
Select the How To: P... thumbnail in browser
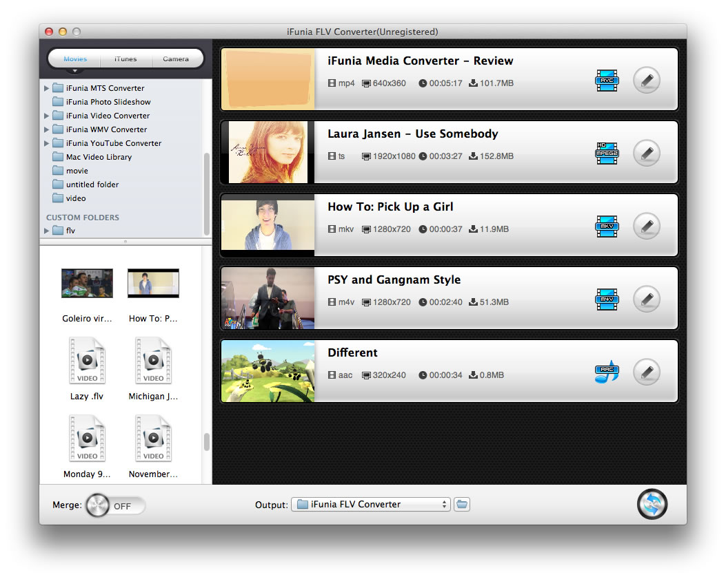click(153, 283)
